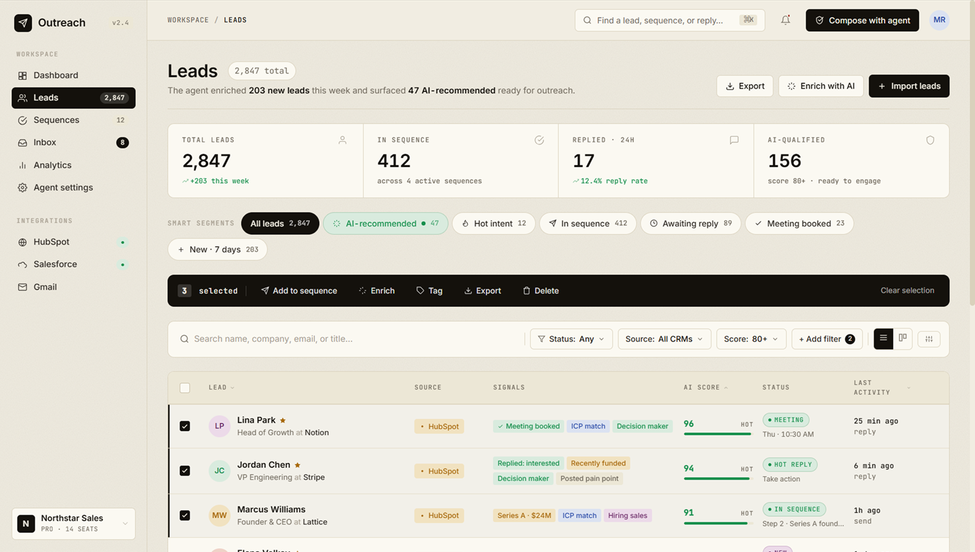Sort by the Last Activity column header
Screen dimensions: 975x552
(x=882, y=387)
